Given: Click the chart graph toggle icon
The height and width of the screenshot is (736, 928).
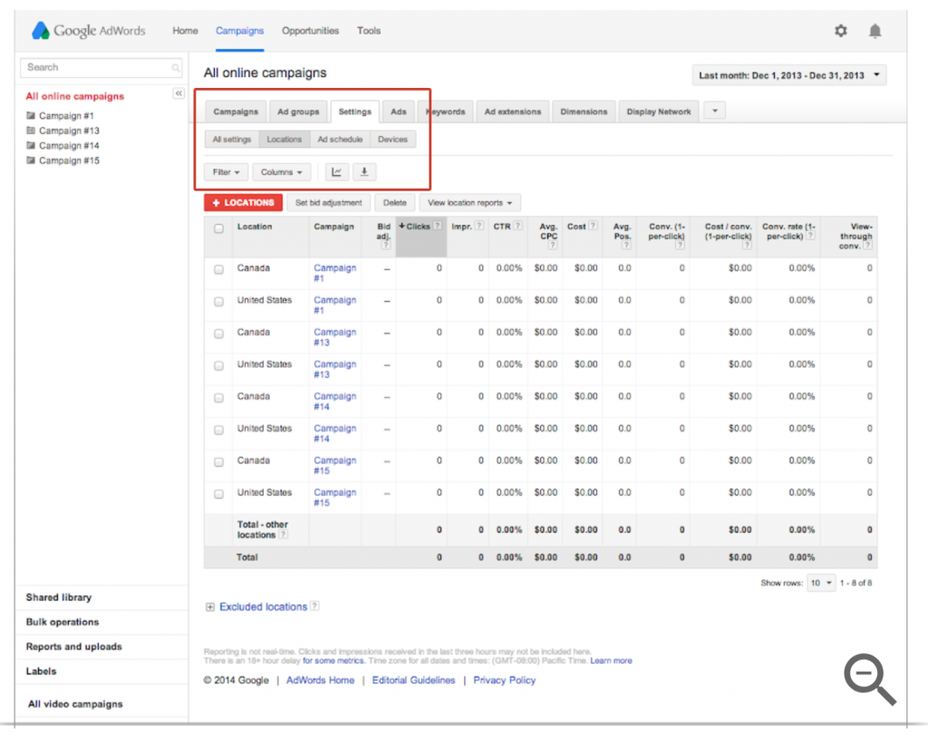Looking at the screenshot, I should 337,172.
